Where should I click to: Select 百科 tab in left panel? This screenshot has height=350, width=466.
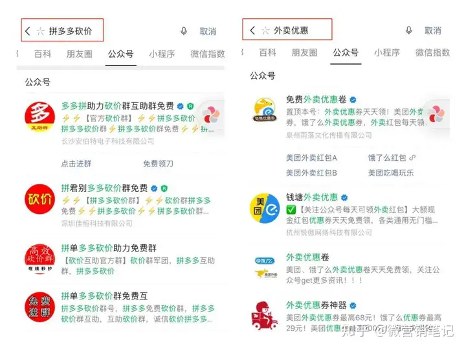[x=43, y=54]
